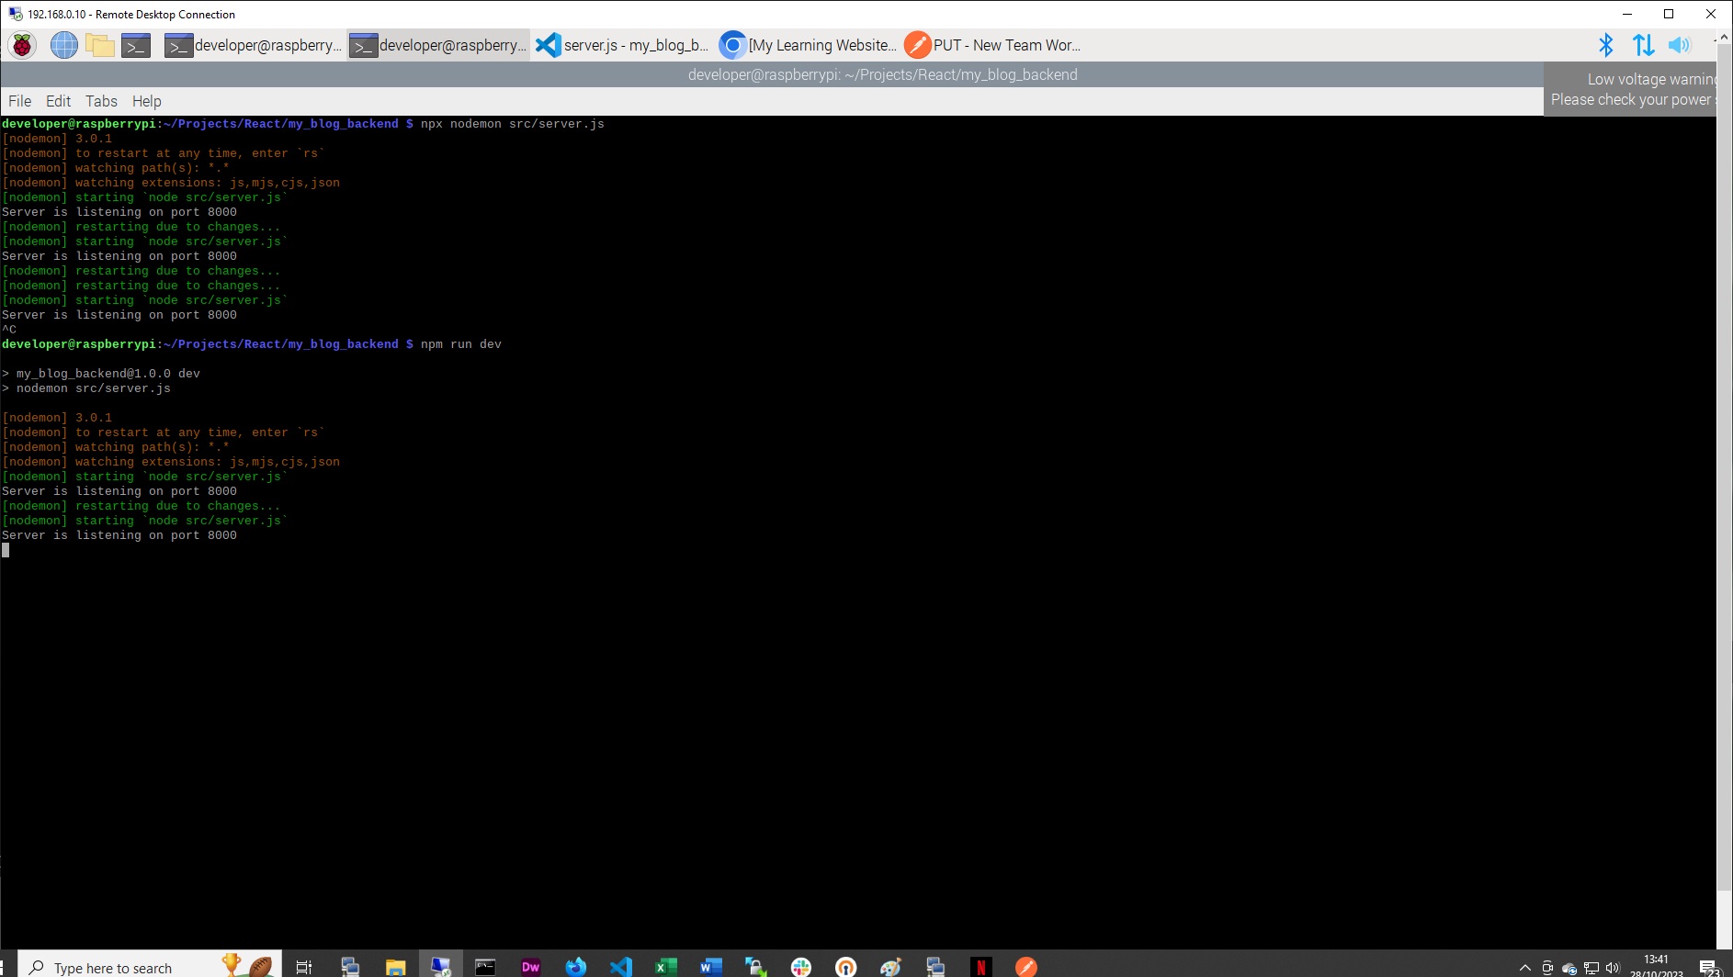
Task: Open Command Prompt from taskbar
Action: click(x=485, y=967)
